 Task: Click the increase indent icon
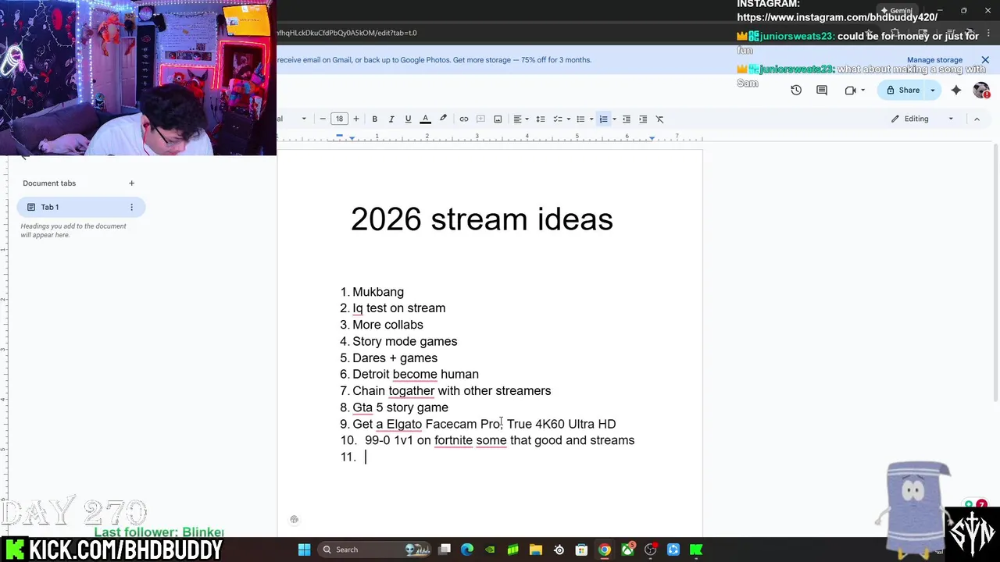click(643, 119)
